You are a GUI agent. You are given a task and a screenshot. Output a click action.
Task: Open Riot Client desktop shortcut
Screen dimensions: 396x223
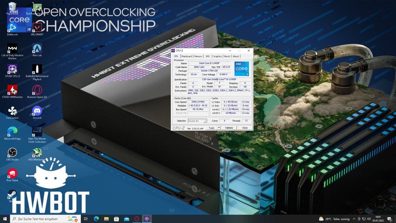(x=12, y=175)
